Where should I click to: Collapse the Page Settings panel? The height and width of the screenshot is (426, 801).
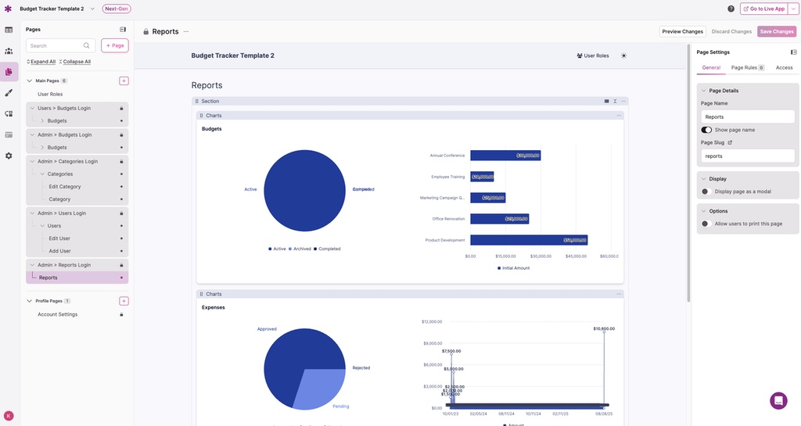[793, 52]
